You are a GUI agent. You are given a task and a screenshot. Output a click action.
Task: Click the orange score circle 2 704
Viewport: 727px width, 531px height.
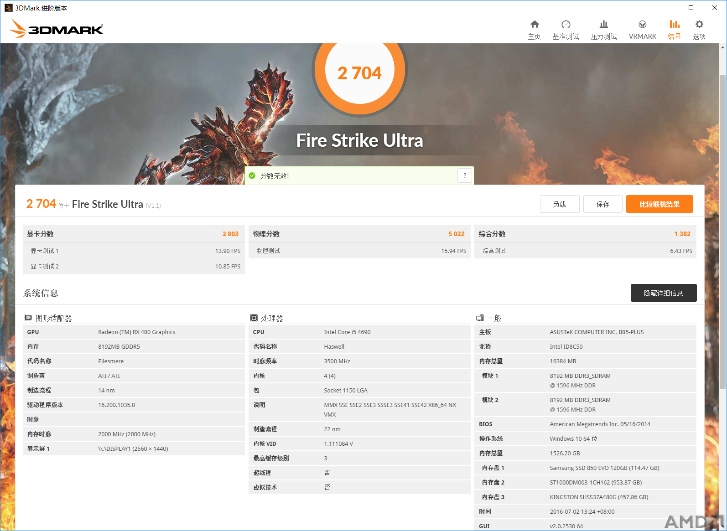359,72
